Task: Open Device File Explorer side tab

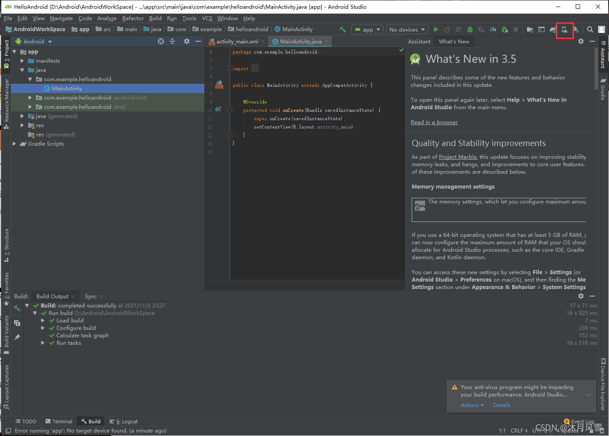Action: pyautogui.click(x=603, y=385)
